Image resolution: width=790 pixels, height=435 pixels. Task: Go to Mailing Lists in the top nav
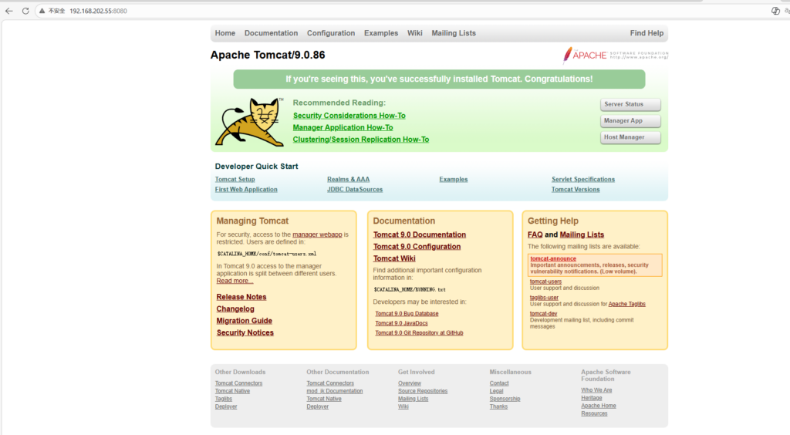pyautogui.click(x=454, y=33)
